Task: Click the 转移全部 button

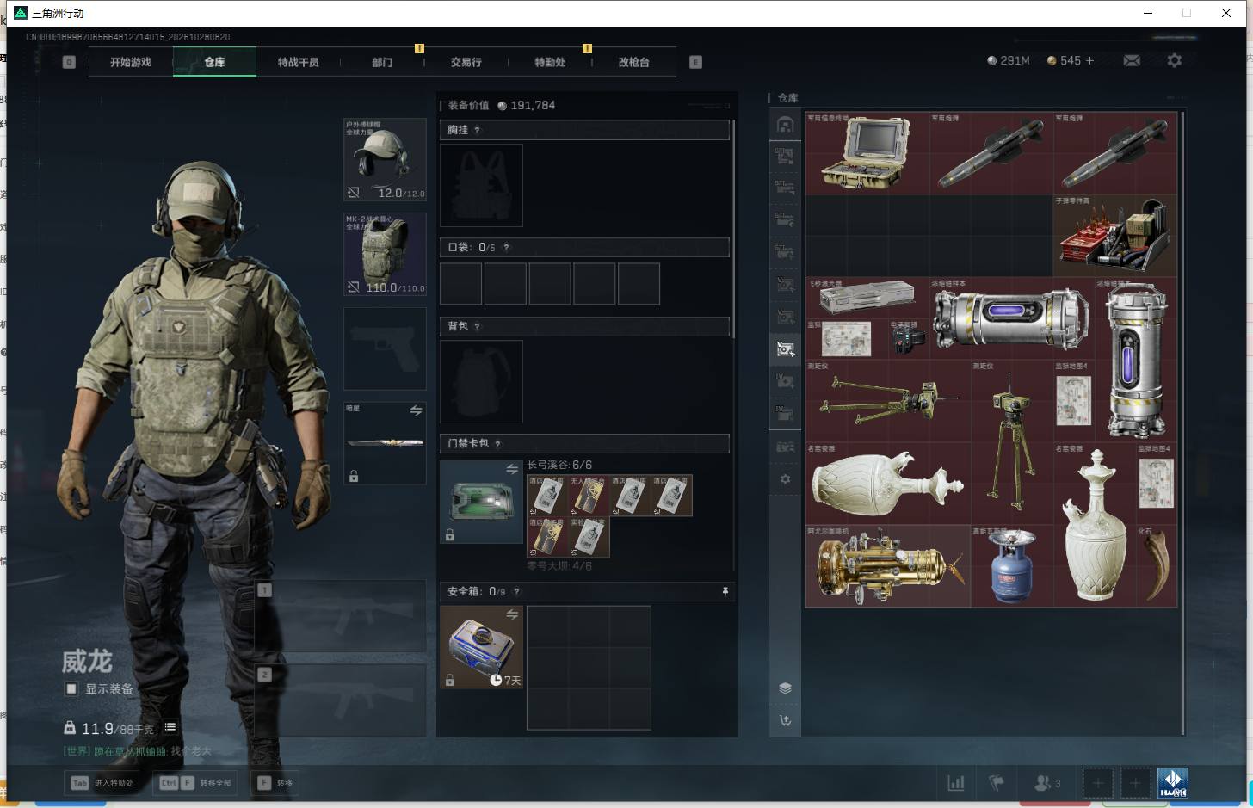Action: (x=195, y=783)
